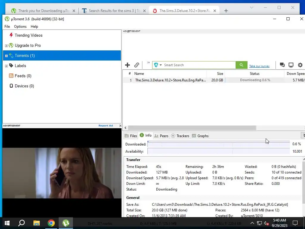Sort by the Size column header
Viewport: 305px width, 229px height.
(x=216, y=74)
